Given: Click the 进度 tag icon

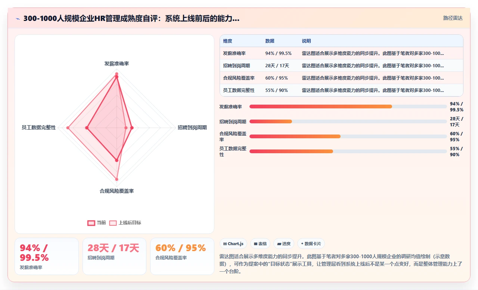Looking at the screenshot, I should pyautogui.click(x=279, y=244).
